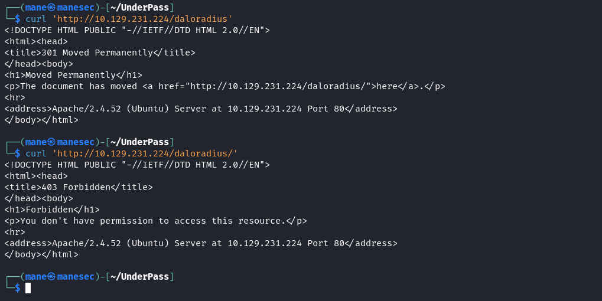Click 'manesec' hostname in second prompt

pyautogui.click(x=76, y=142)
